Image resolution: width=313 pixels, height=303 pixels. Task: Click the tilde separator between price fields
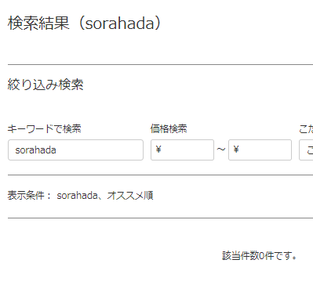point(221,150)
